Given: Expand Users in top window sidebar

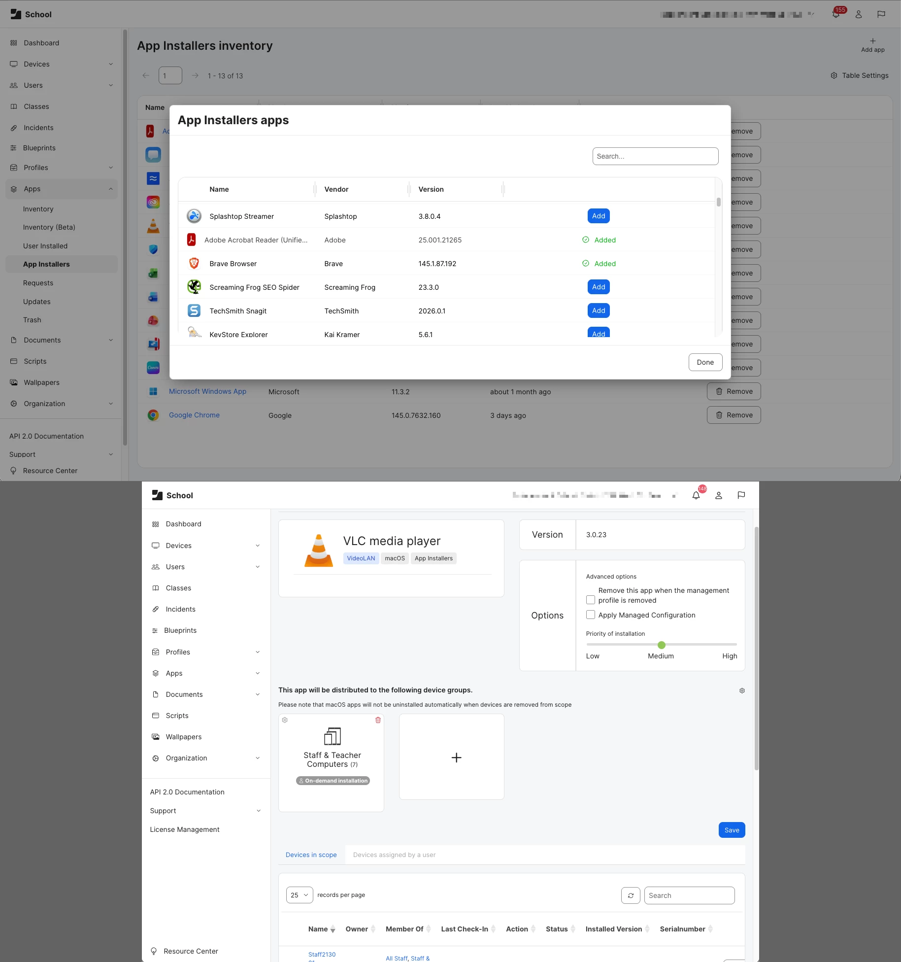Looking at the screenshot, I should 111,85.
